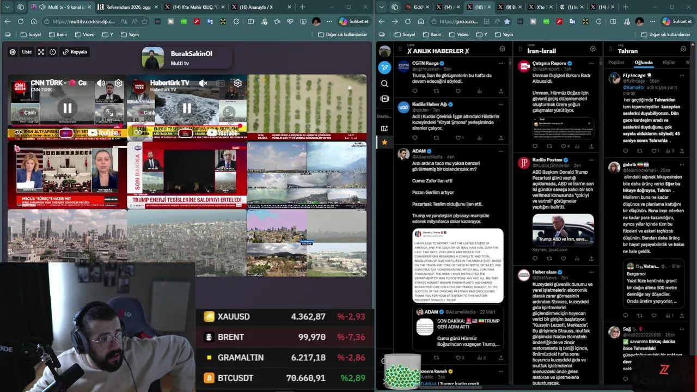Select the TRUMP ENERJİ TESİSLERİNE news stream tile

click(x=187, y=175)
